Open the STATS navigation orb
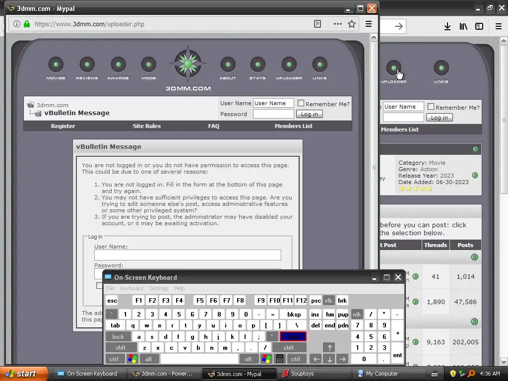508x381 pixels. point(257,64)
